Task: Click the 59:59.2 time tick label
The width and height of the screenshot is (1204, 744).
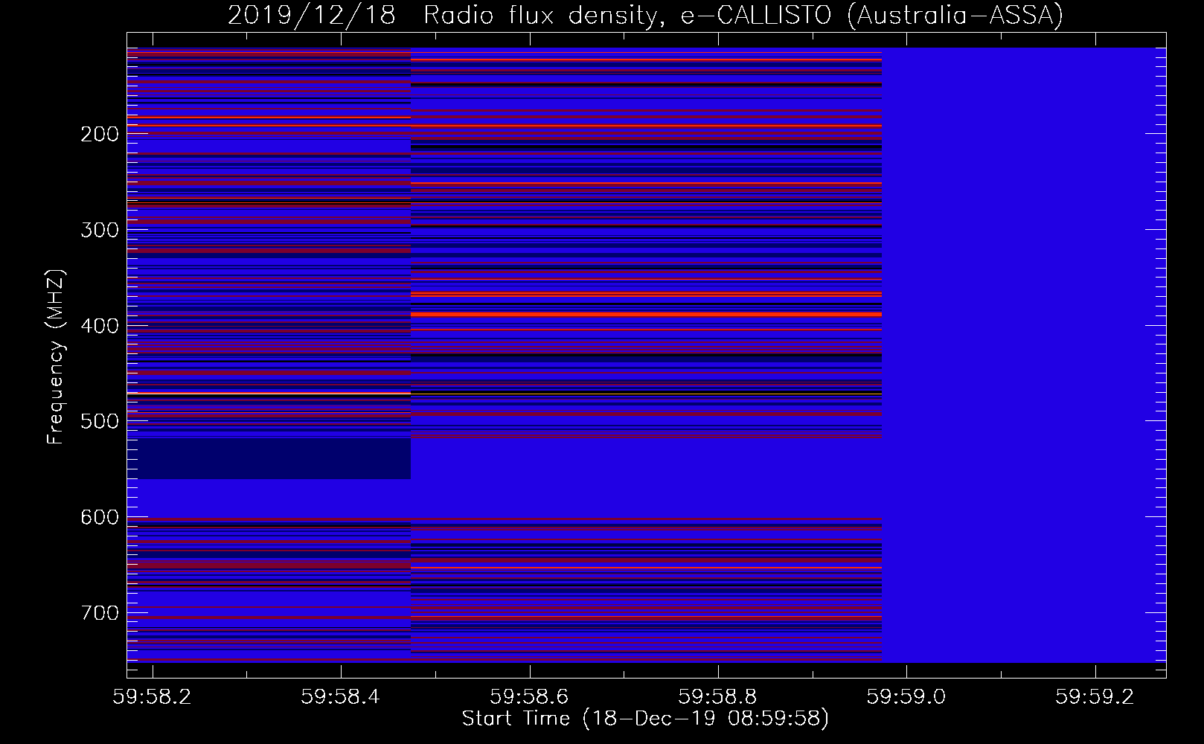Action: (x=1095, y=696)
